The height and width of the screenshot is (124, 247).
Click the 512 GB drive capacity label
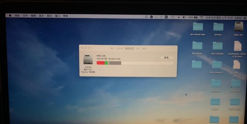pos(88,67)
